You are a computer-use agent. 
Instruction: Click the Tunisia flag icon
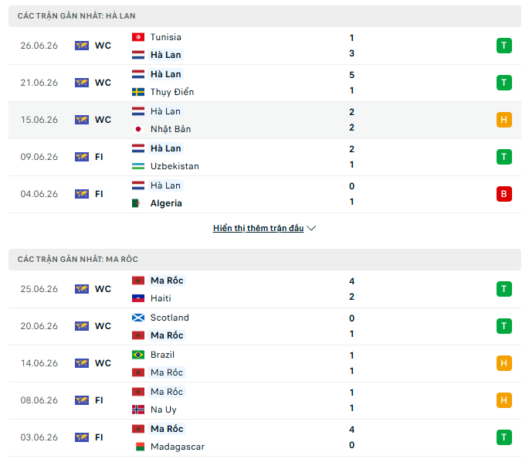[138, 37]
